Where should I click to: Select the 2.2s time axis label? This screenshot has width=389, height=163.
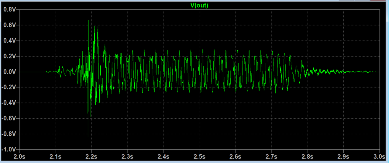(x=91, y=157)
